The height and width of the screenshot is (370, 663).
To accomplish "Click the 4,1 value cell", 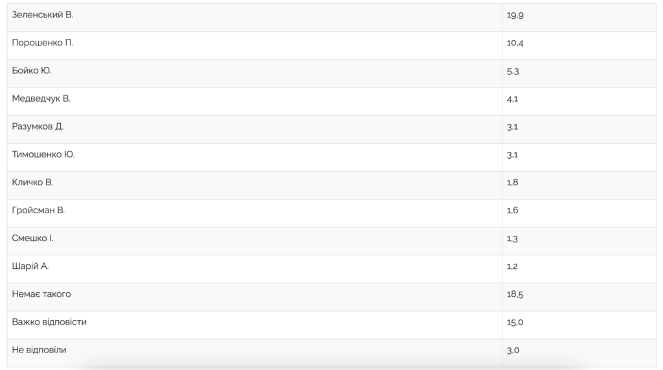I will (x=579, y=102).
